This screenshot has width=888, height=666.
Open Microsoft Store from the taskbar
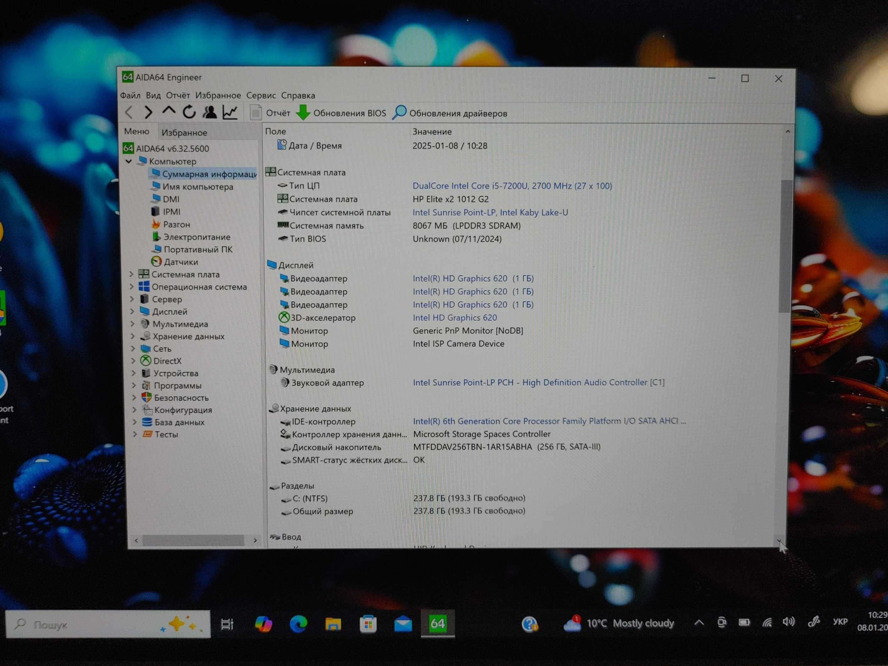368,624
